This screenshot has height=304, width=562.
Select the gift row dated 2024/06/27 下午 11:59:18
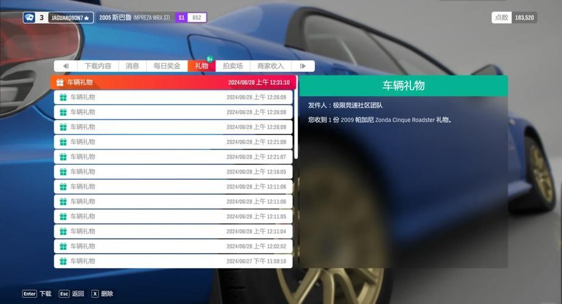(173, 261)
